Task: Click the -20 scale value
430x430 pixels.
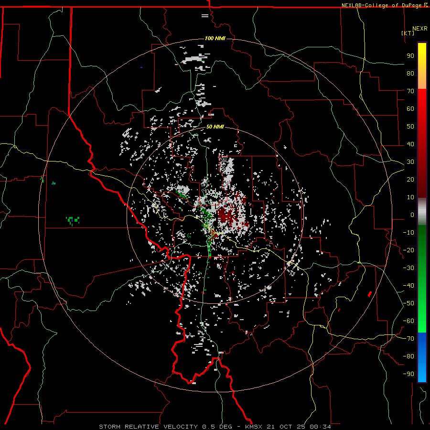Action: (408, 250)
